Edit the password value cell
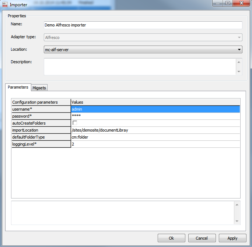The height and width of the screenshot is (247, 252). pyautogui.click(x=155, y=116)
